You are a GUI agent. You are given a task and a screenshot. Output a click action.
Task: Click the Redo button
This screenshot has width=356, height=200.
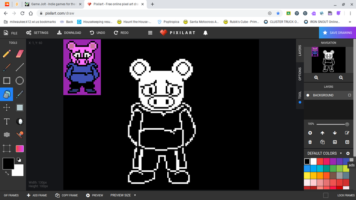click(121, 33)
